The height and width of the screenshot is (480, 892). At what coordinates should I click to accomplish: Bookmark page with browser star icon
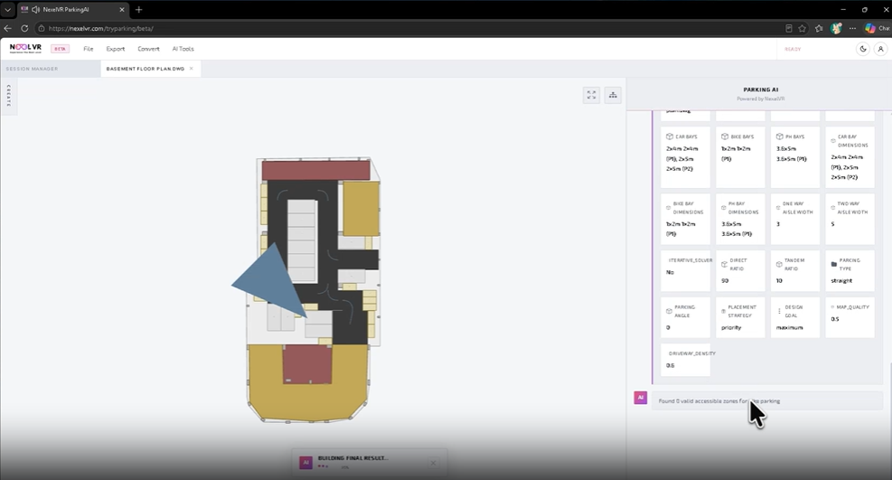click(x=803, y=28)
